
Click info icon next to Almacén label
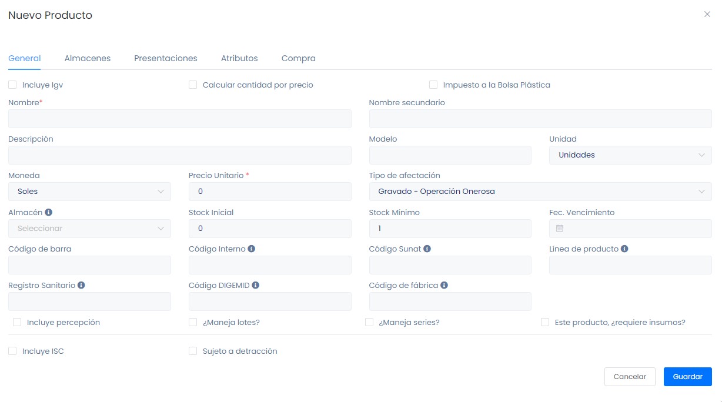tap(49, 213)
